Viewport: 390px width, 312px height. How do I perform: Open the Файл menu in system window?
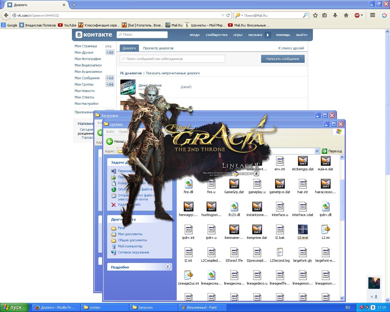click(110, 132)
